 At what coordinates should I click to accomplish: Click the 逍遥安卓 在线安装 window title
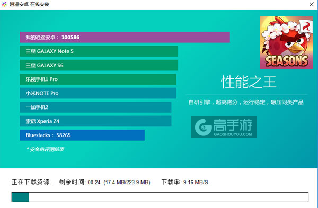tap(29, 4)
